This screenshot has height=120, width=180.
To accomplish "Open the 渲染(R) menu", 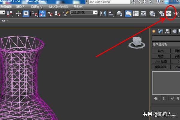I will coord(21,7).
